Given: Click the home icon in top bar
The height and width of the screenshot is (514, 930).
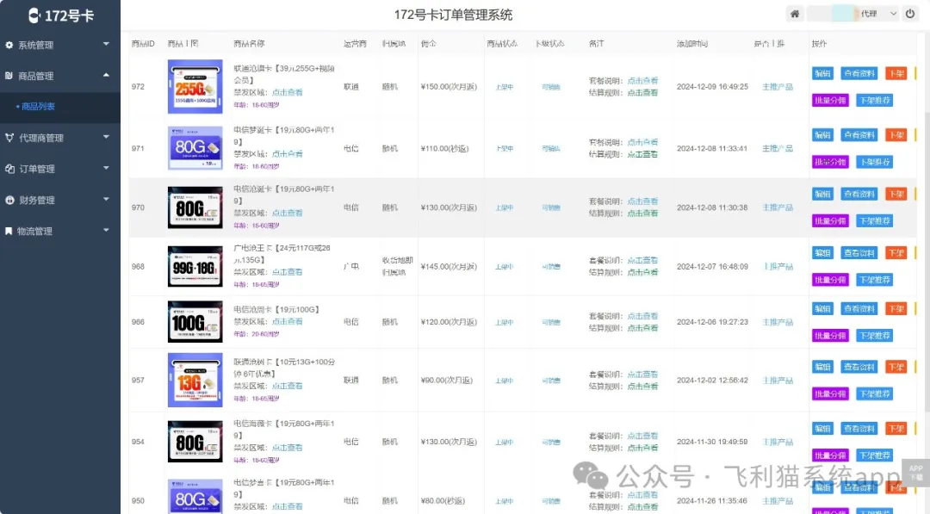Looking at the screenshot, I should pyautogui.click(x=795, y=14).
